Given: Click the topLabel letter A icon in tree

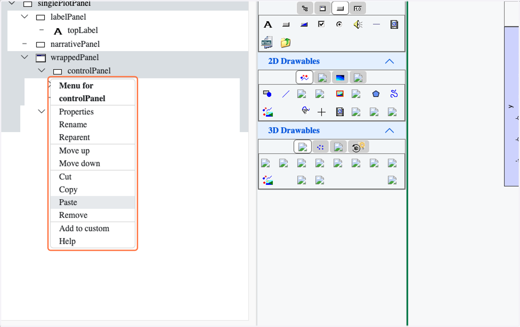Looking at the screenshot, I should pos(58,31).
